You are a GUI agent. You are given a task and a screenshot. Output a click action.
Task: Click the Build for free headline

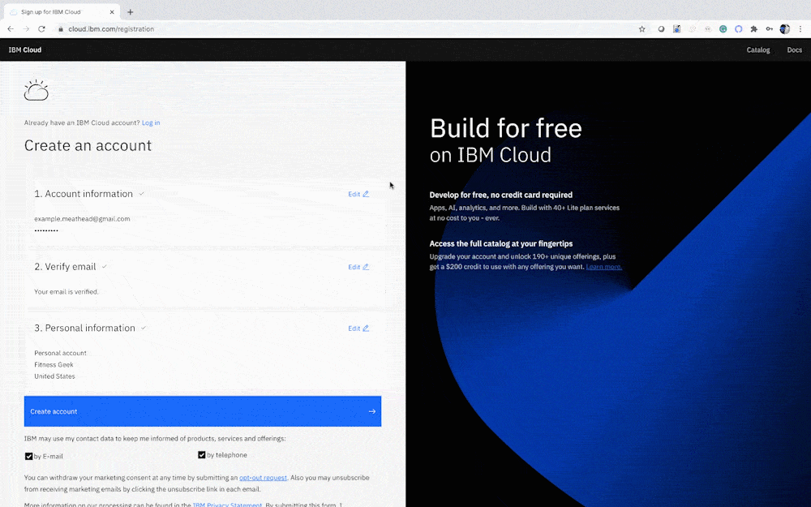point(506,128)
